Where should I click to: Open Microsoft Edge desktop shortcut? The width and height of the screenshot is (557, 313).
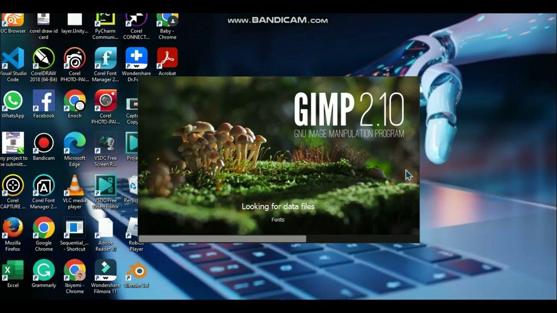pos(74,150)
